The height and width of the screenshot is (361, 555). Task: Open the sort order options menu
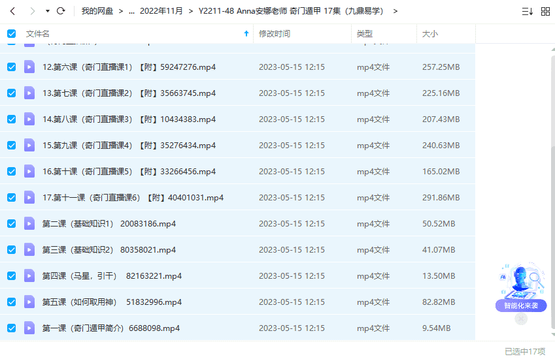coord(527,11)
